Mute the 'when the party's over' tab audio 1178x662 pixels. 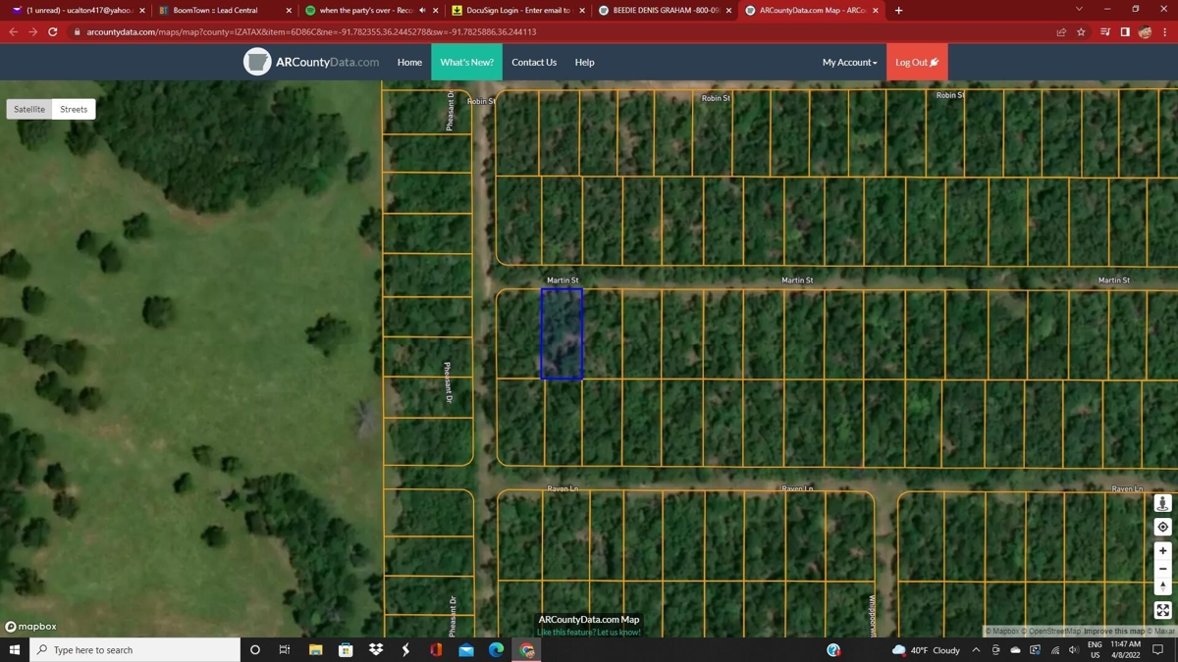(422, 11)
